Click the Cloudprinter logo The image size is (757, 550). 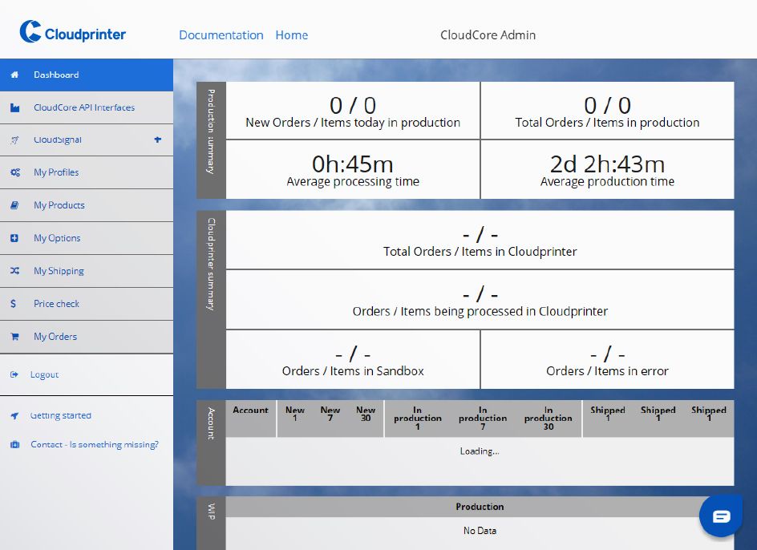pos(72,32)
